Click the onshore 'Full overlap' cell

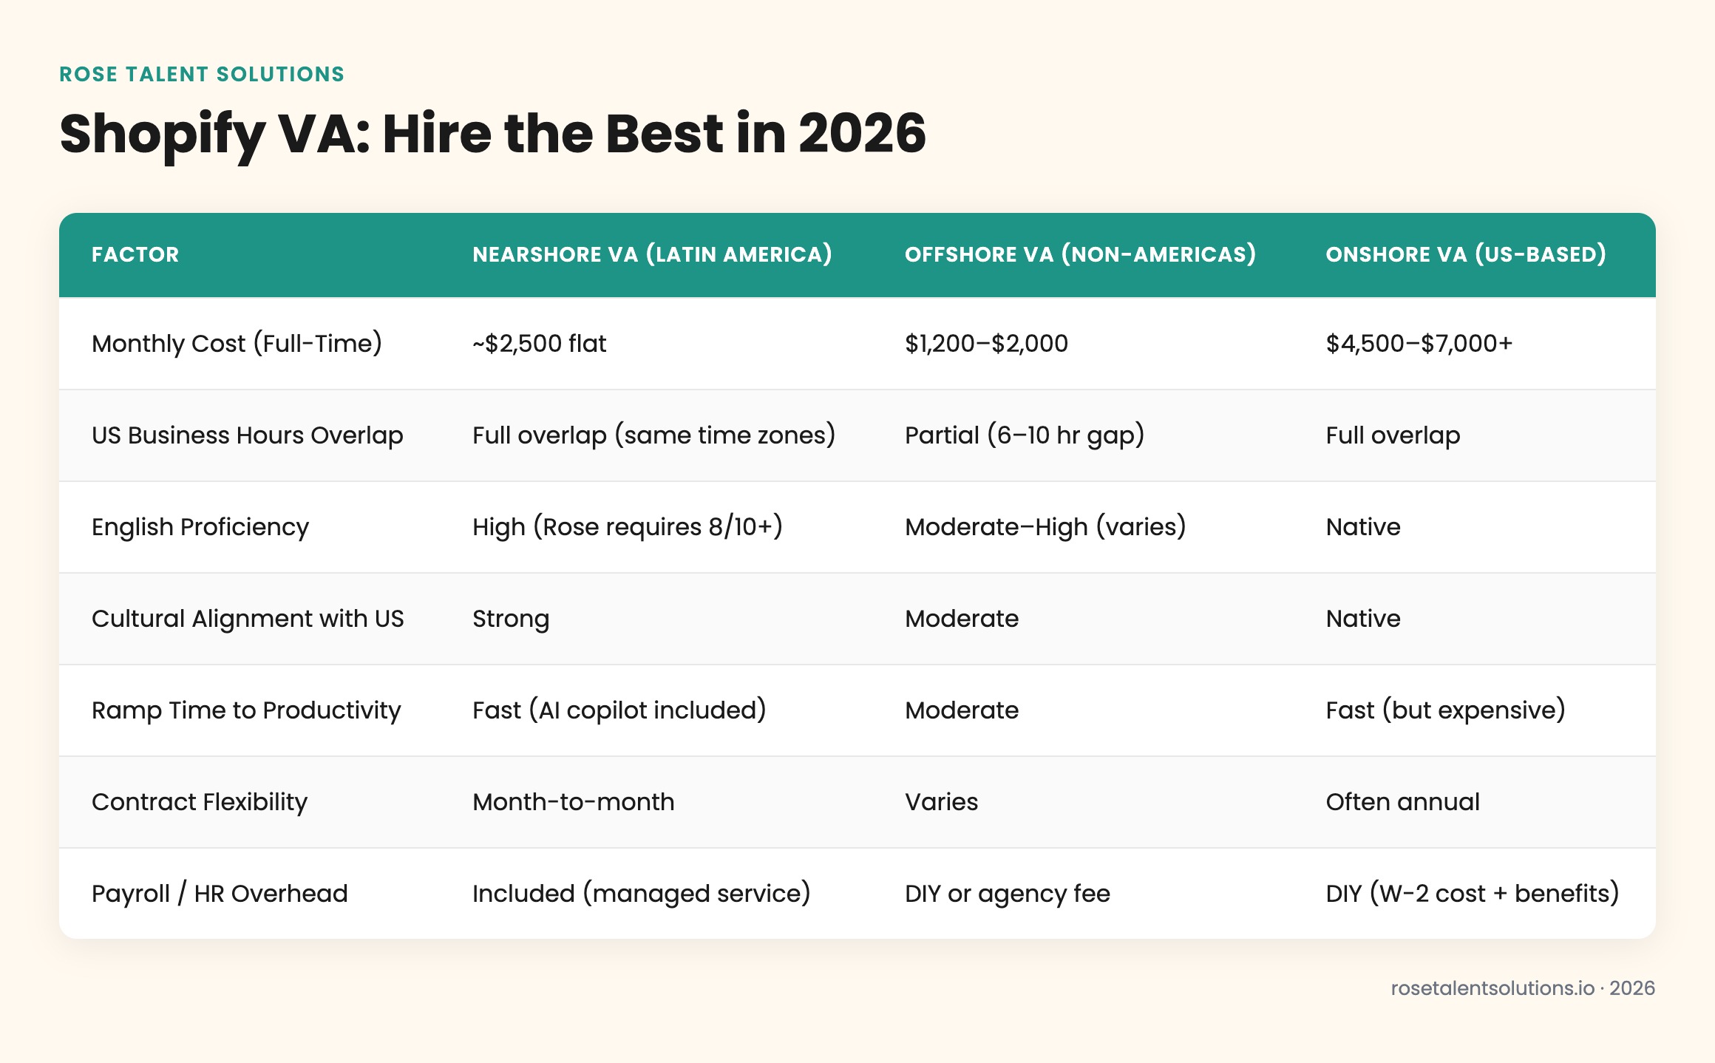tap(1393, 435)
